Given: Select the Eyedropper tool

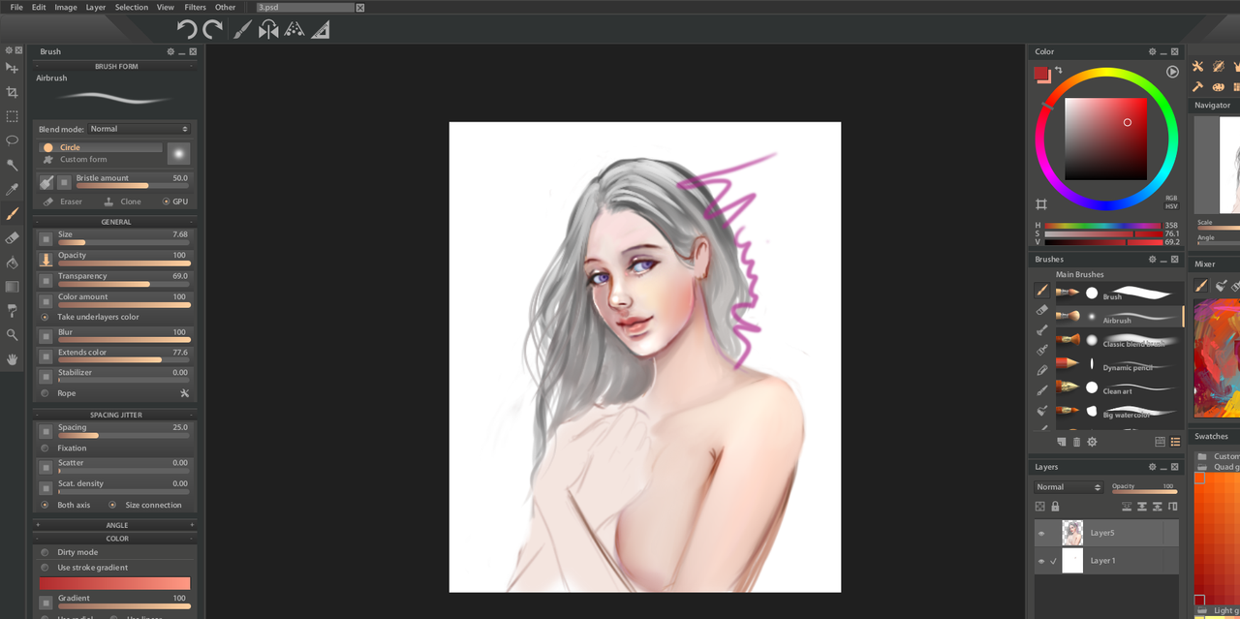Looking at the screenshot, I should coord(12,189).
